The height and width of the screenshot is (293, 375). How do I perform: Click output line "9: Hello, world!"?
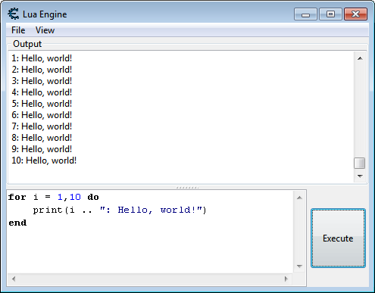point(42,149)
